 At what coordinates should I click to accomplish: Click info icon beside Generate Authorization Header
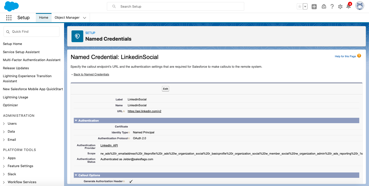(124, 181)
